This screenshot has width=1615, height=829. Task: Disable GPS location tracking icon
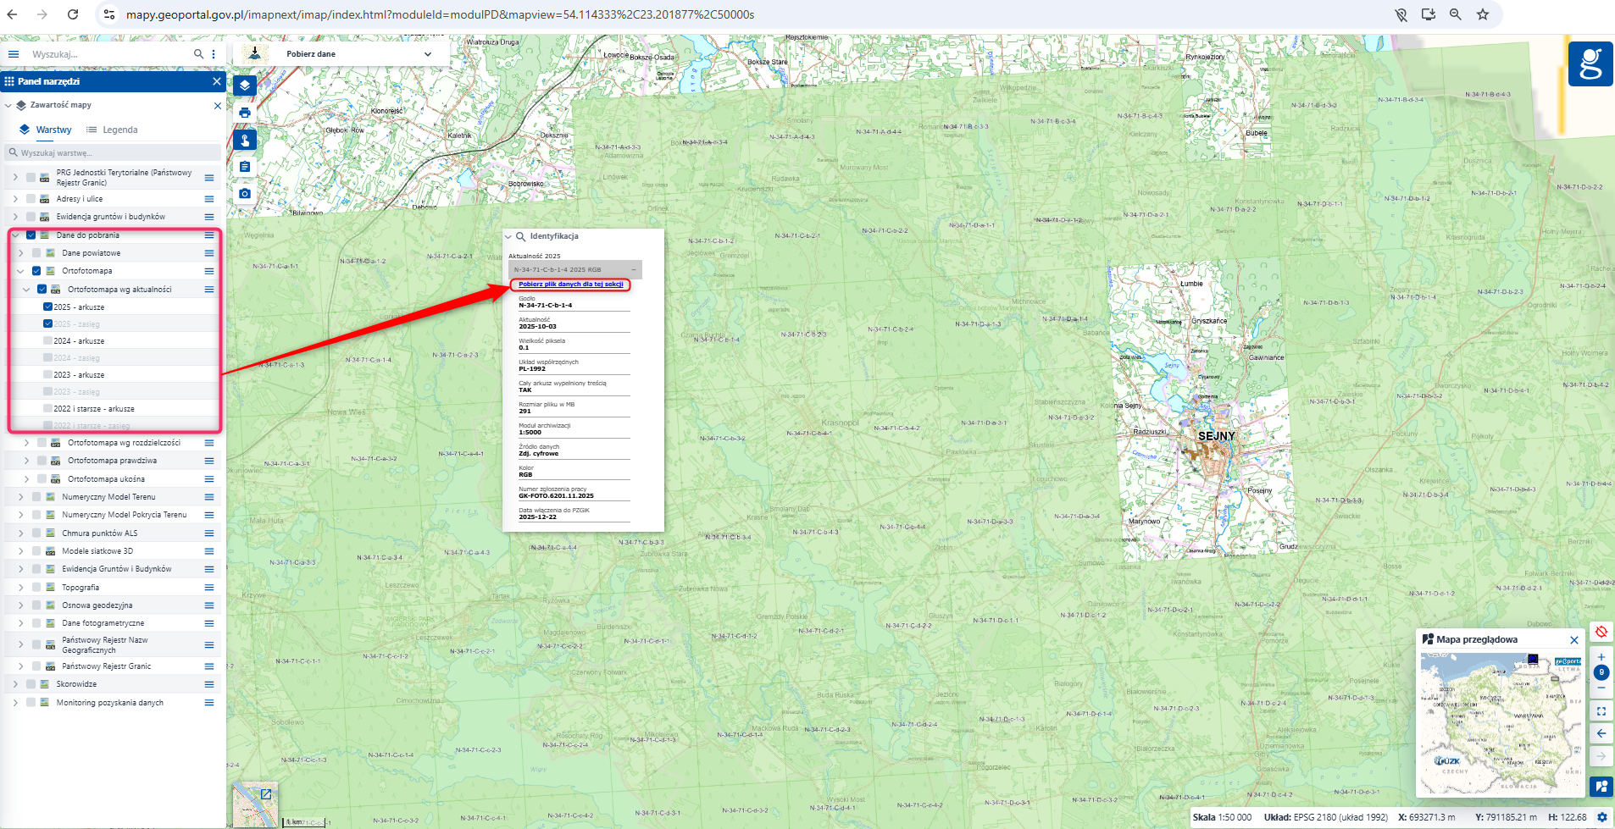coord(1601,632)
